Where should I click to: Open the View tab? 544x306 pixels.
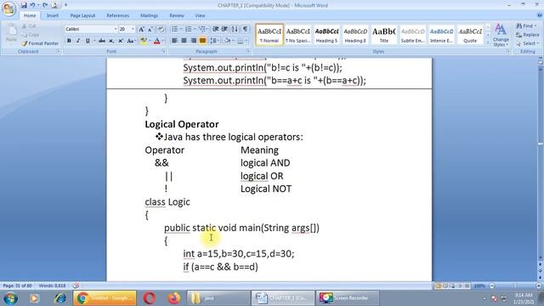pyautogui.click(x=200, y=15)
